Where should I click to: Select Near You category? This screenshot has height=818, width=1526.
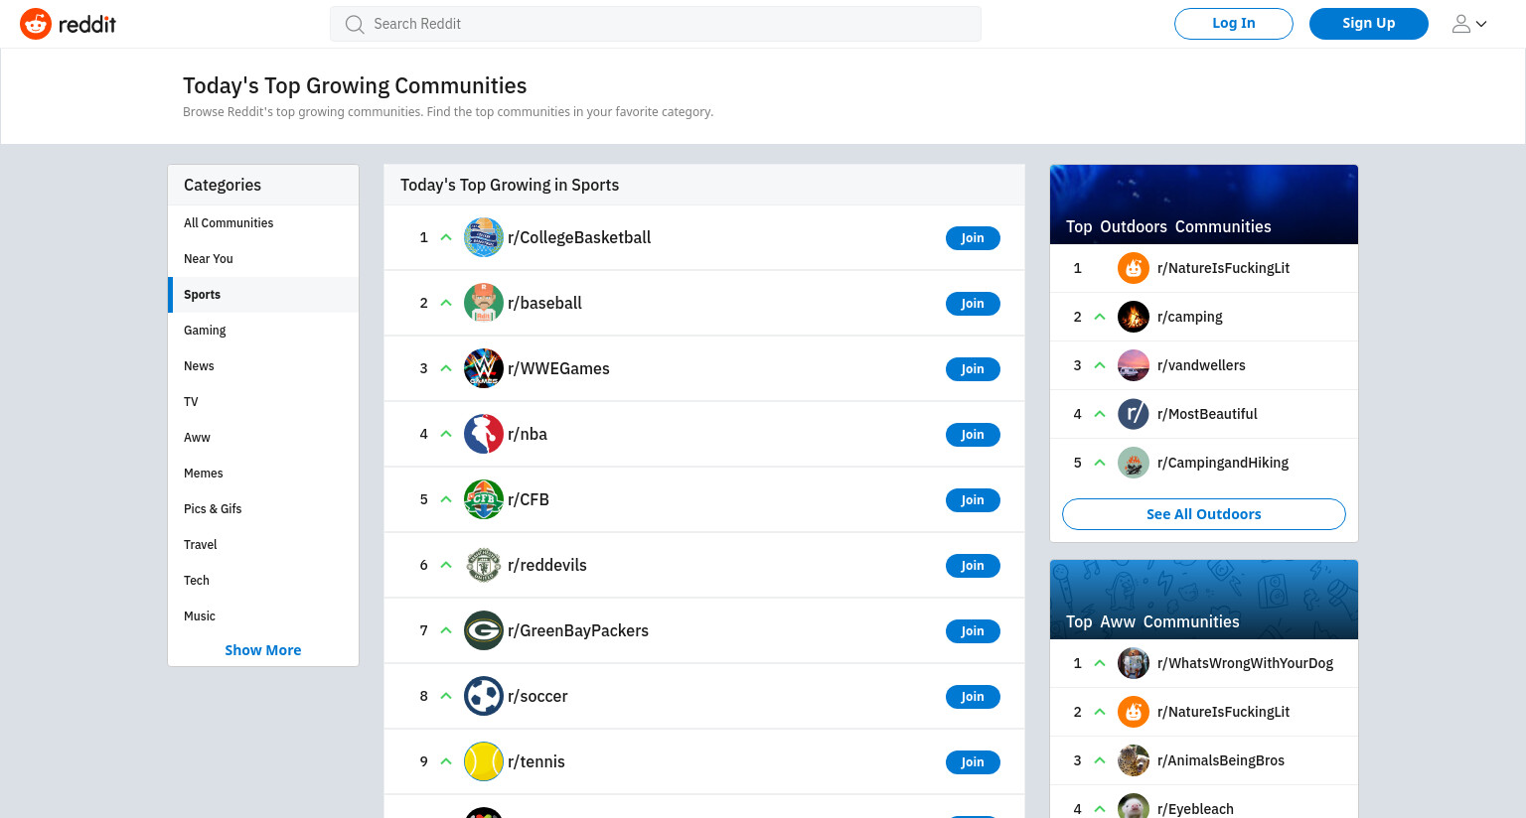coord(263,259)
